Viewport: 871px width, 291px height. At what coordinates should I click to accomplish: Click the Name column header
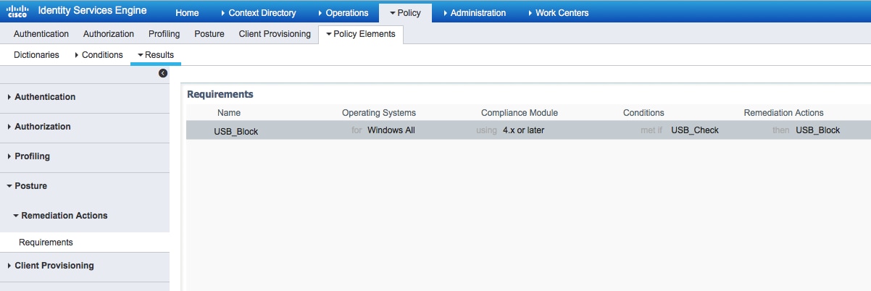click(228, 113)
